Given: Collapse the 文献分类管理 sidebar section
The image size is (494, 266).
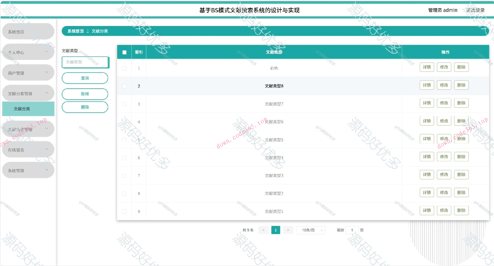Looking at the screenshot, I should 28,93.
